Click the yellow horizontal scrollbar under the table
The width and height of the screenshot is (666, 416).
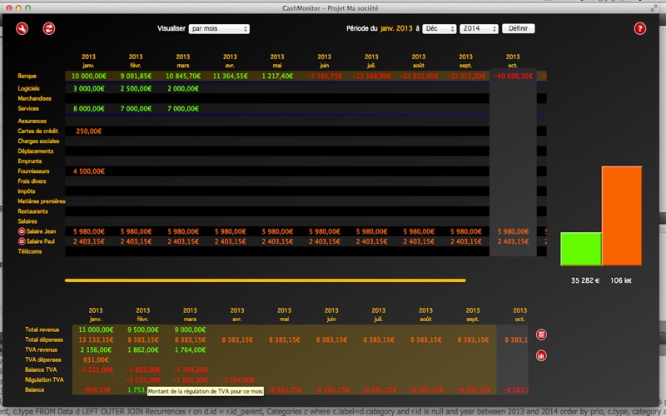[x=265, y=280]
